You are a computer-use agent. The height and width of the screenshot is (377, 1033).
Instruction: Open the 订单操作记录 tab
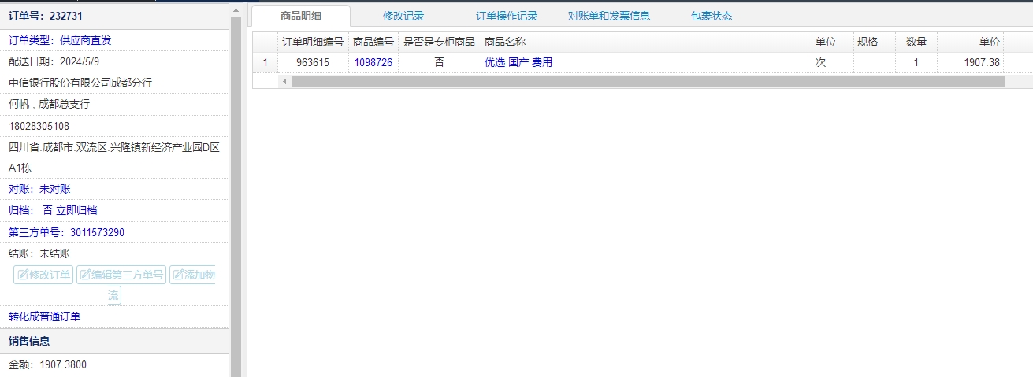point(507,16)
